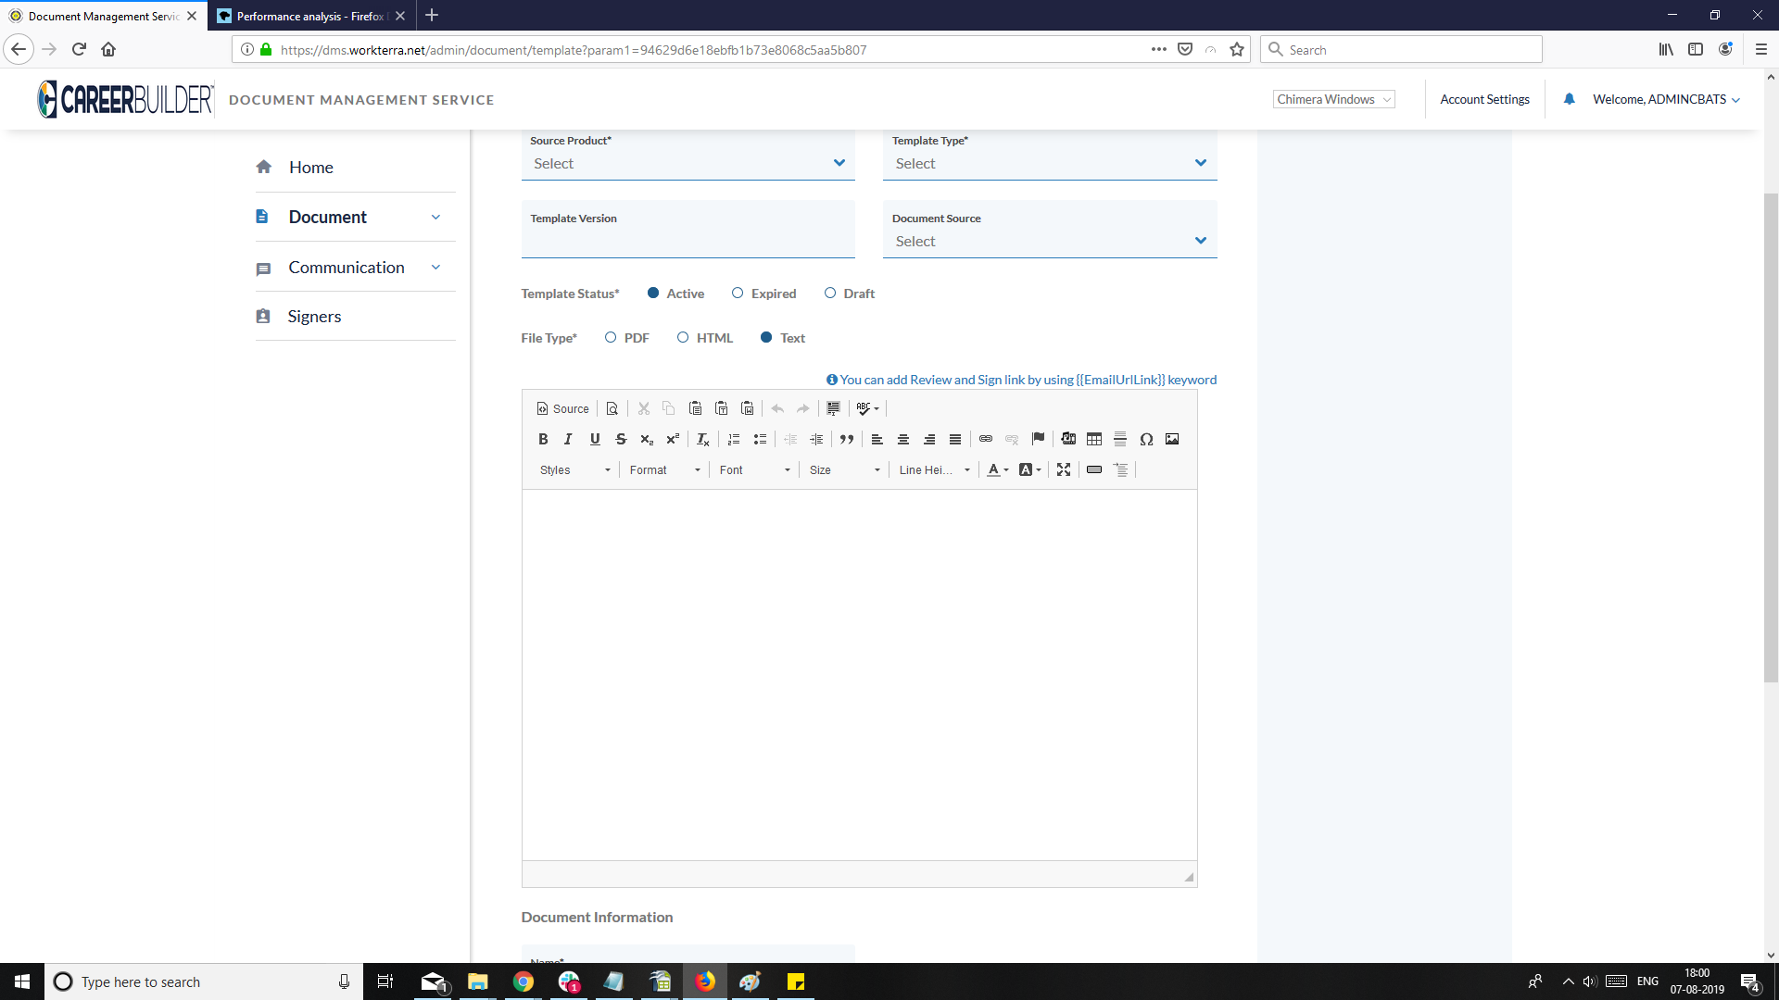The image size is (1779, 1000).
Task: Open the Font dropdown
Action: tap(755, 470)
